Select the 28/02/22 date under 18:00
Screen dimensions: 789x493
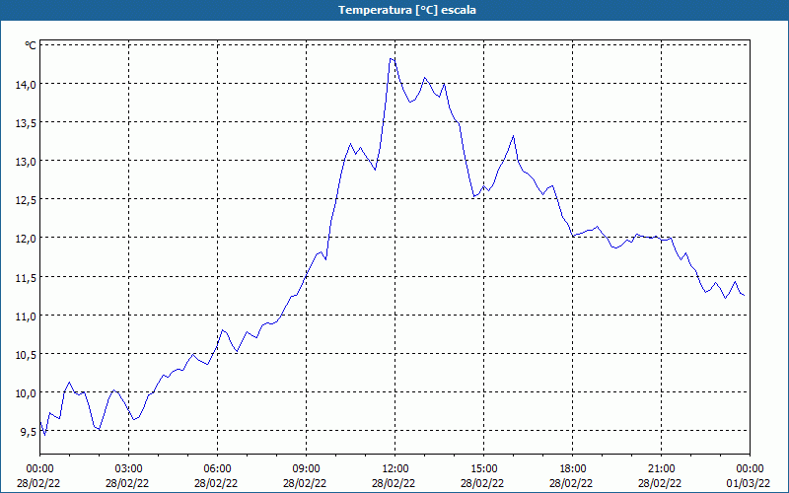(572, 483)
